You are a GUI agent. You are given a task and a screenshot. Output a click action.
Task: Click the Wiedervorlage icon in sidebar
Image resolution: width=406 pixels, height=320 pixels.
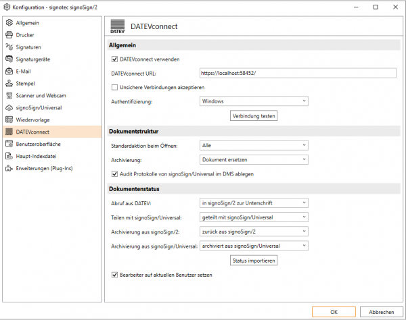pos(9,120)
